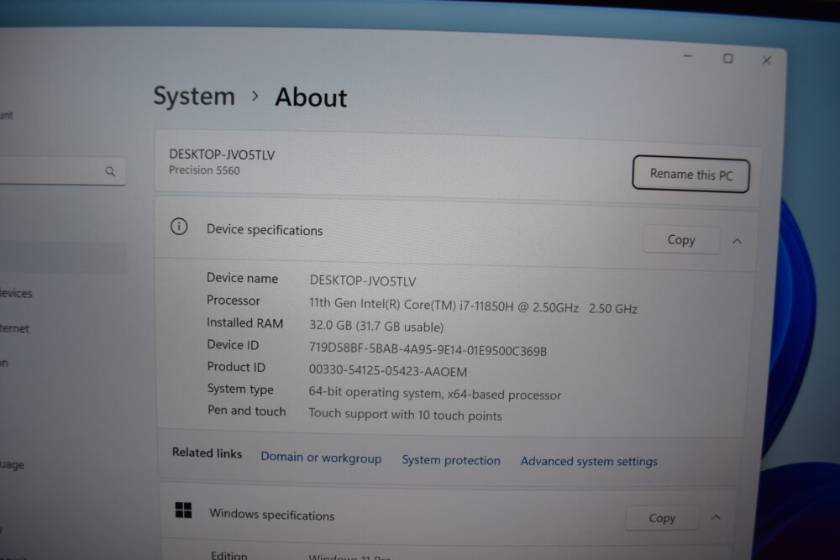This screenshot has width=840, height=560.
Task: Click the System type label
Action: (x=240, y=390)
